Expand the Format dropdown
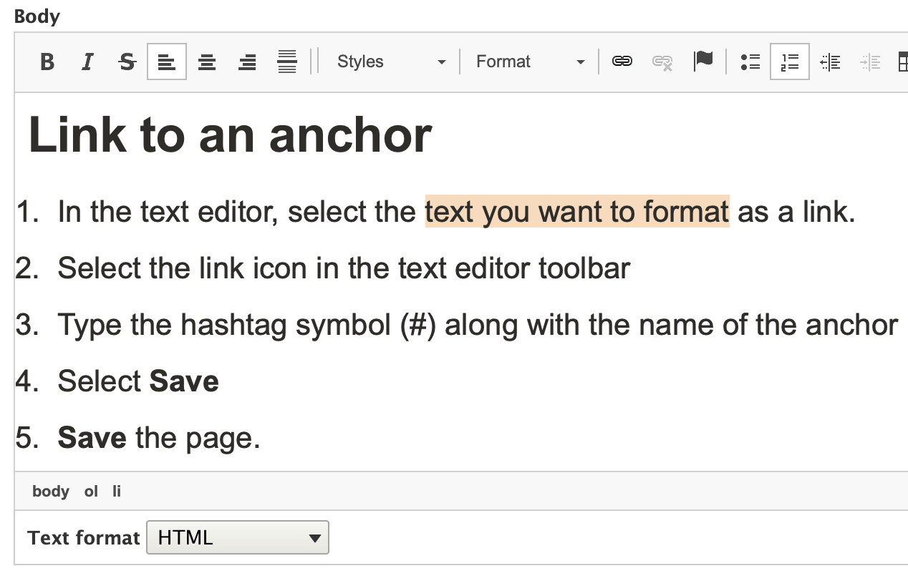 (x=530, y=62)
